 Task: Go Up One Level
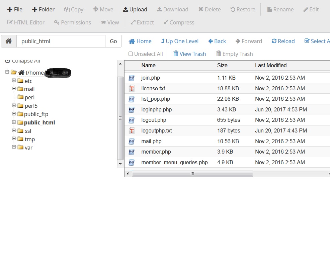[180, 41]
